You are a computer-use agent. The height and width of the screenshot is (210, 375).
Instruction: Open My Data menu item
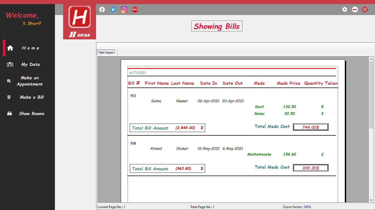pyautogui.click(x=30, y=65)
